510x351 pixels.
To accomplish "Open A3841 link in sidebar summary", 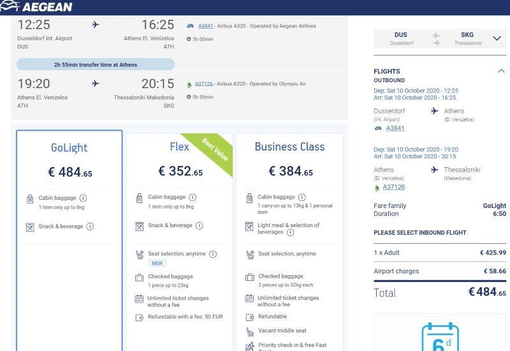I will [x=395, y=128].
